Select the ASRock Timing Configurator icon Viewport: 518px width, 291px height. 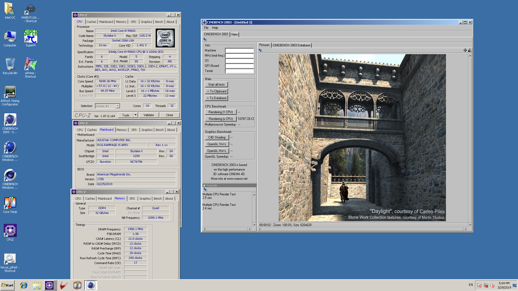coord(10,96)
